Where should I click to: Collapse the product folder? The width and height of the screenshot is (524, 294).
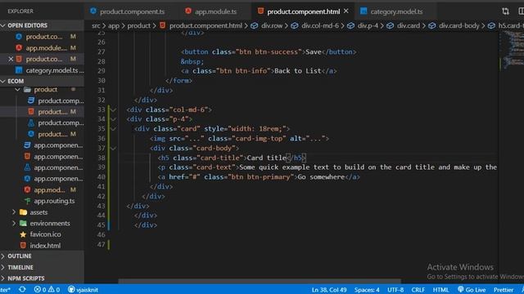point(17,89)
